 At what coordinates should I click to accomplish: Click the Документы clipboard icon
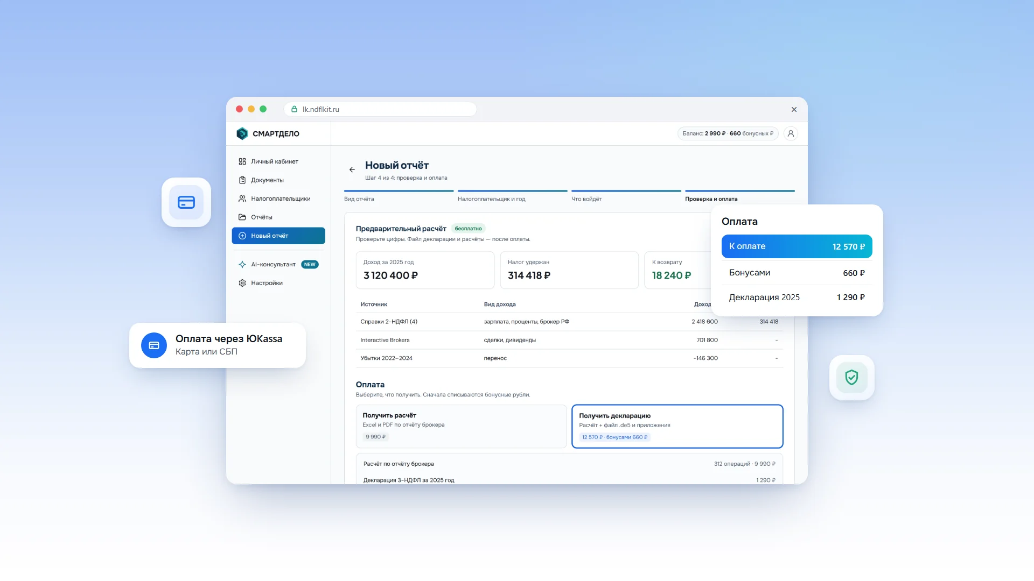tap(242, 180)
